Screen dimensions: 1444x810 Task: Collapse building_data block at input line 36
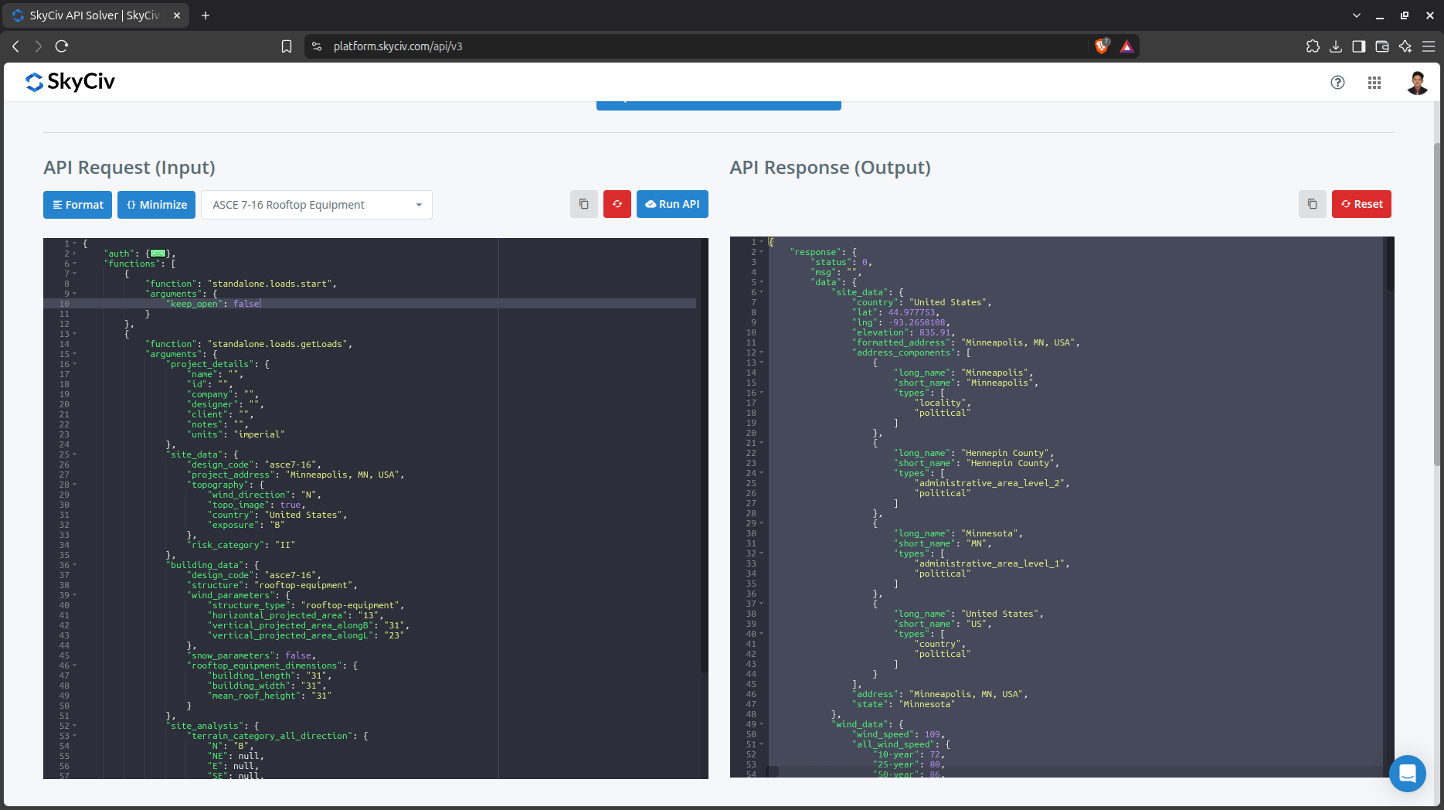click(x=75, y=565)
